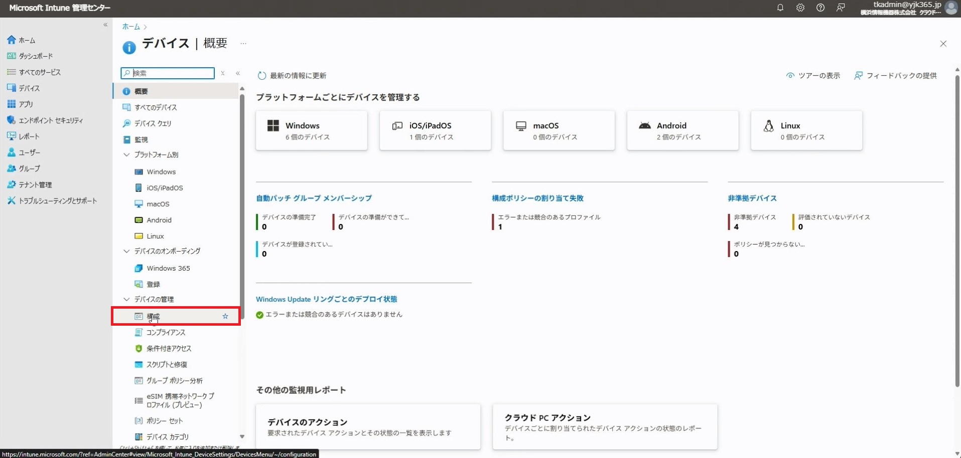Select the Windows platform tile icon

coord(273,126)
